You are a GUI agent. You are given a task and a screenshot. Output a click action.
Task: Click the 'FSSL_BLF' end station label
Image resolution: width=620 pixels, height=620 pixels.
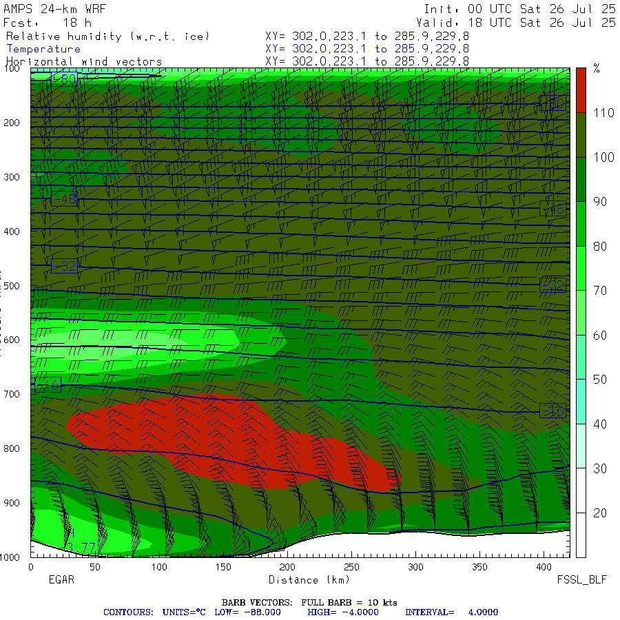pos(581,580)
